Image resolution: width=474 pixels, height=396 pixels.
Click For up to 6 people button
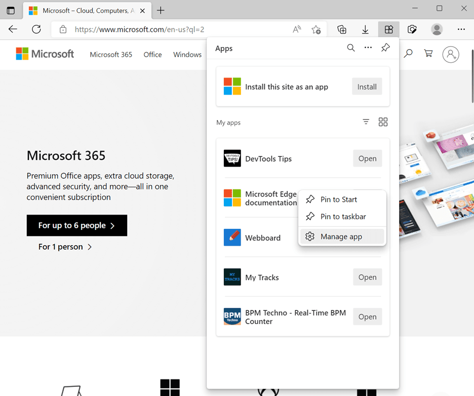click(x=77, y=225)
